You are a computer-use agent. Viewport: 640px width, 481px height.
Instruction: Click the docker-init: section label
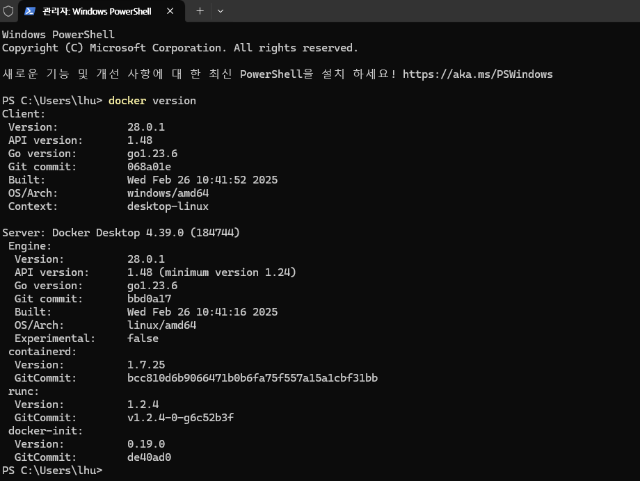(x=46, y=431)
